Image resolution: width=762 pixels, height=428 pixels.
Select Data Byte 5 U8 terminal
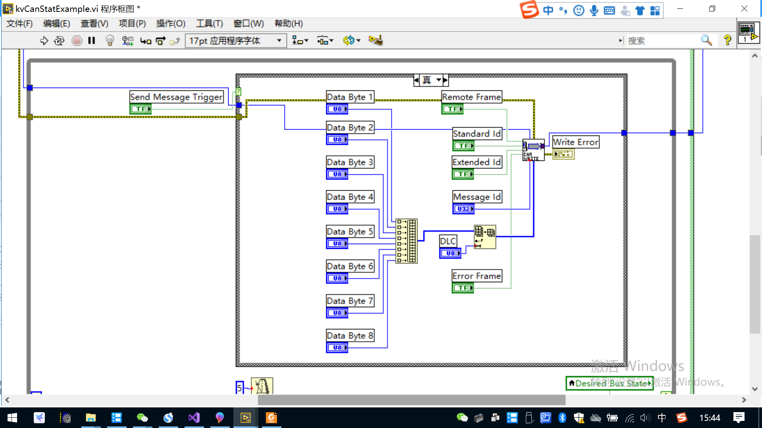pyautogui.click(x=337, y=244)
